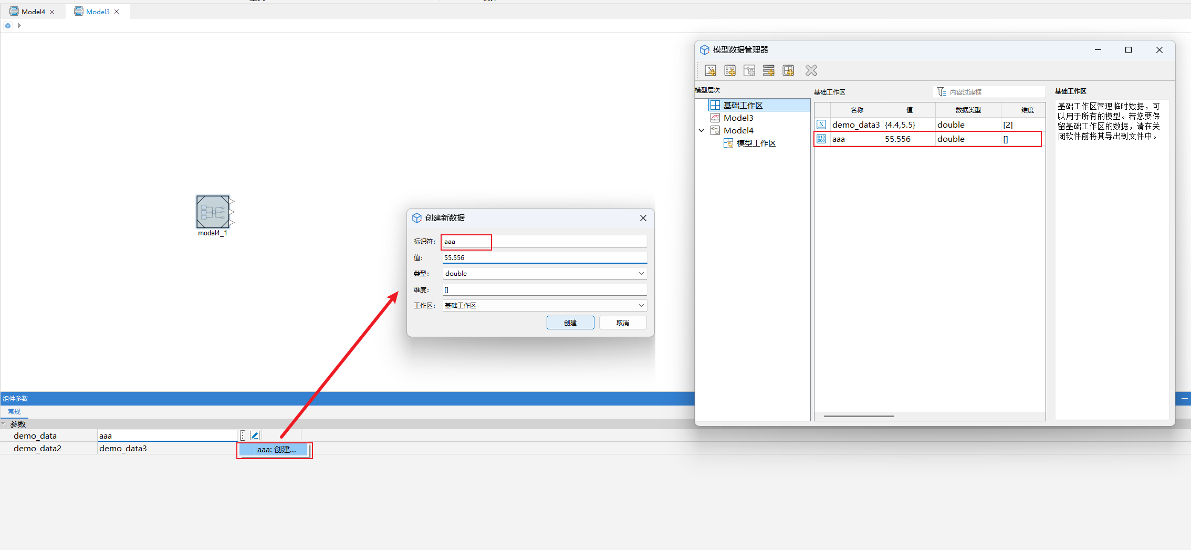Collapse the 参数 section

[x=4, y=424]
